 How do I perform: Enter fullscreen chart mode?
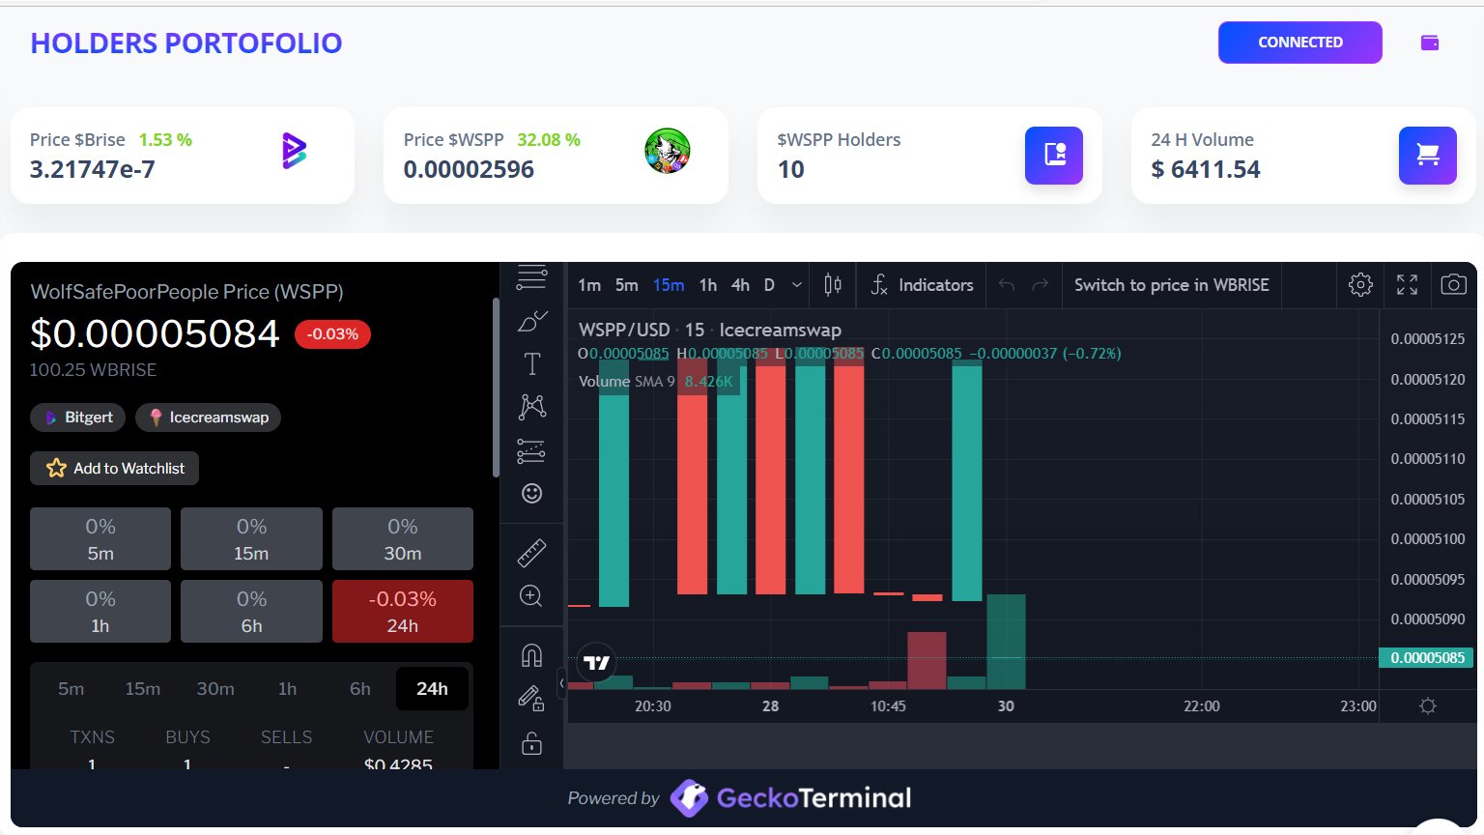1408,285
